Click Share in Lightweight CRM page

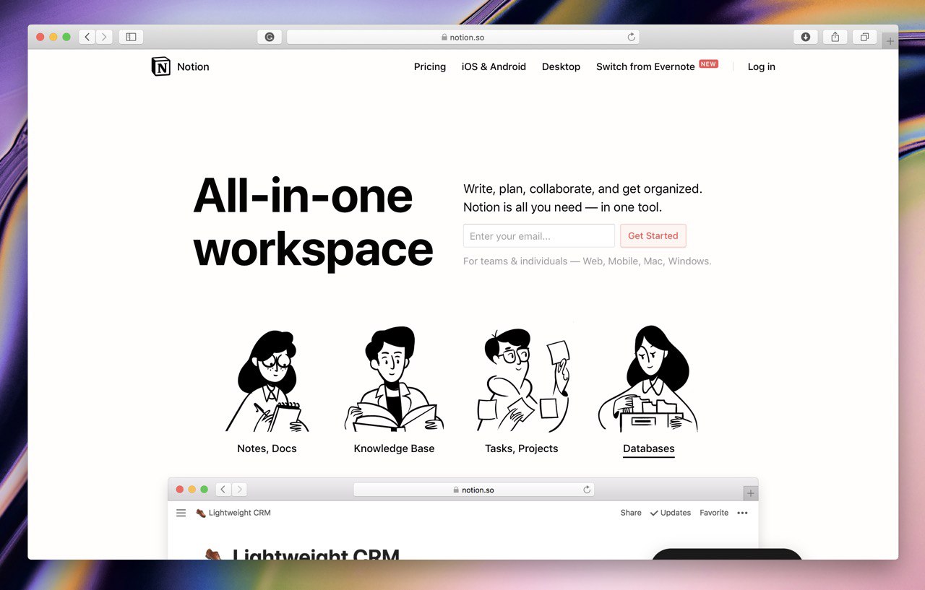pyautogui.click(x=631, y=513)
